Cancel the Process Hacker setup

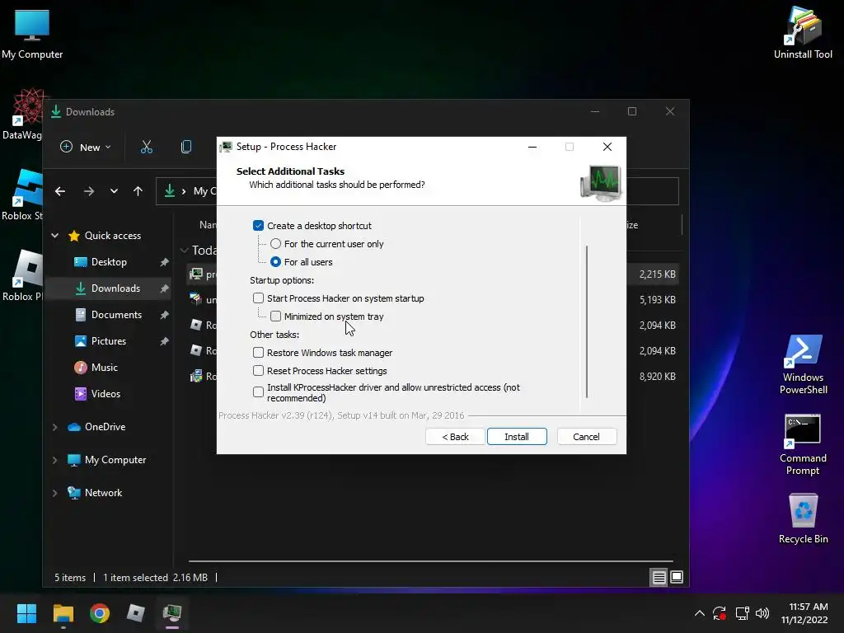[586, 437]
